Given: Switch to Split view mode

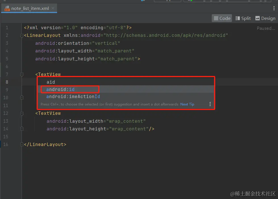Looking at the screenshot, I should (243, 18).
